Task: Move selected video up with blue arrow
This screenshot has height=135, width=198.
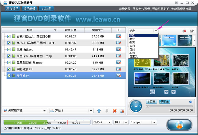Action: pyautogui.click(x=99, y=111)
